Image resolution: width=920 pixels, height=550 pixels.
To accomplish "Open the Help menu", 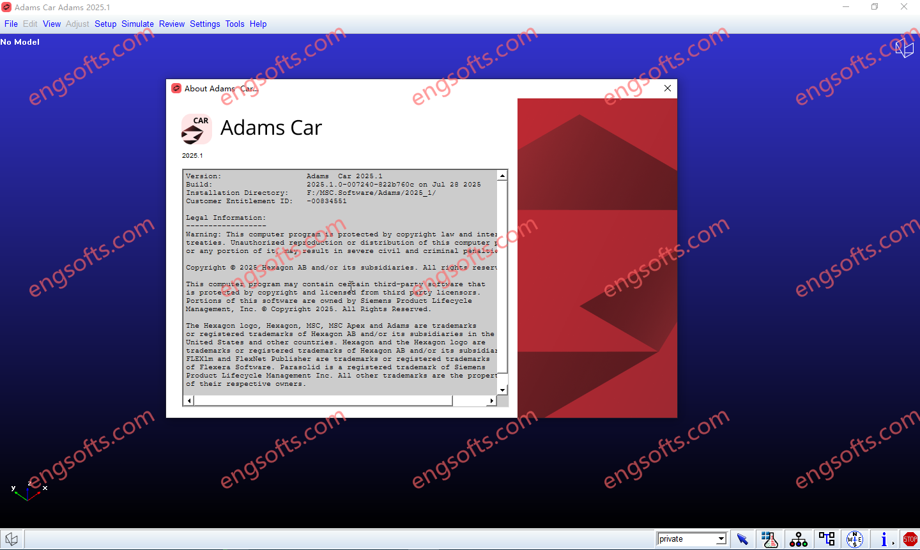I will coord(258,24).
